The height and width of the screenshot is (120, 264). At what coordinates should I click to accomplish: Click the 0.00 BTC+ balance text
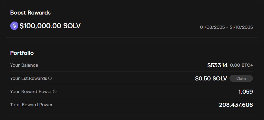241,65
